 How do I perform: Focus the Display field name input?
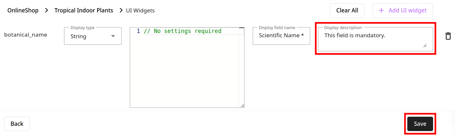pyautogui.click(x=281, y=36)
